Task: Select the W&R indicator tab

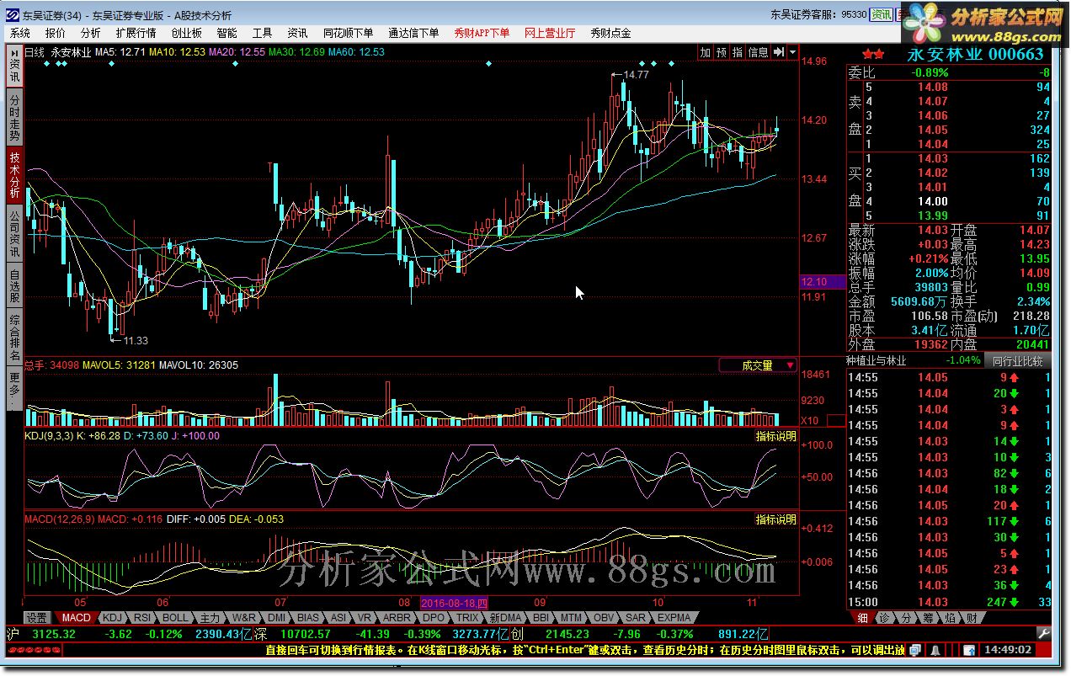Action: [244, 618]
